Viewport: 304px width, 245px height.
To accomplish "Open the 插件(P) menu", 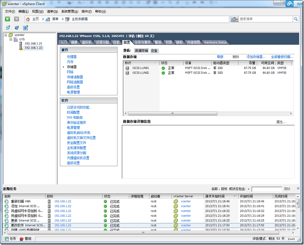I will coord(87,12).
